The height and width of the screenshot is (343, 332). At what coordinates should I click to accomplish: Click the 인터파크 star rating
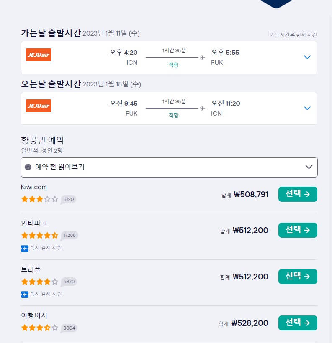[x=40, y=235]
